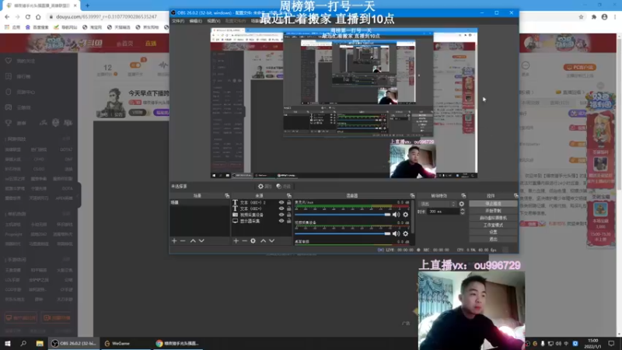The image size is (622, 350).
Task: Toggle the orange switch in Douyu stream header
Action: pyautogui.click(x=135, y=65)
